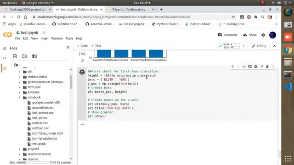
Task: Close the Files side panel
Action: pos(68,48)
